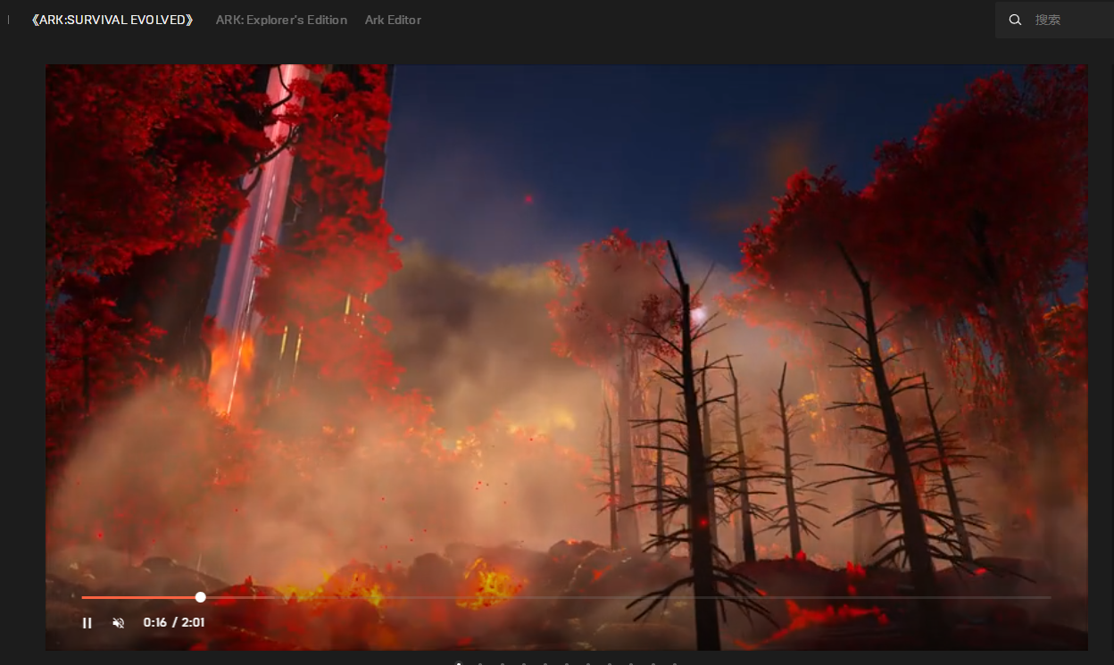The image size is (1114, 665).
Task: Open the ARK: Survival Evolved tab
Action: 112,20
